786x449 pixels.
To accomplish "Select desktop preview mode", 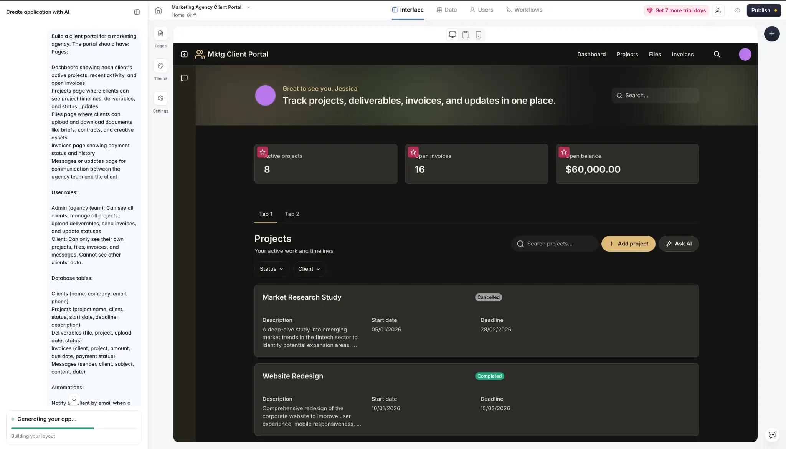I will tap(452, 35).
